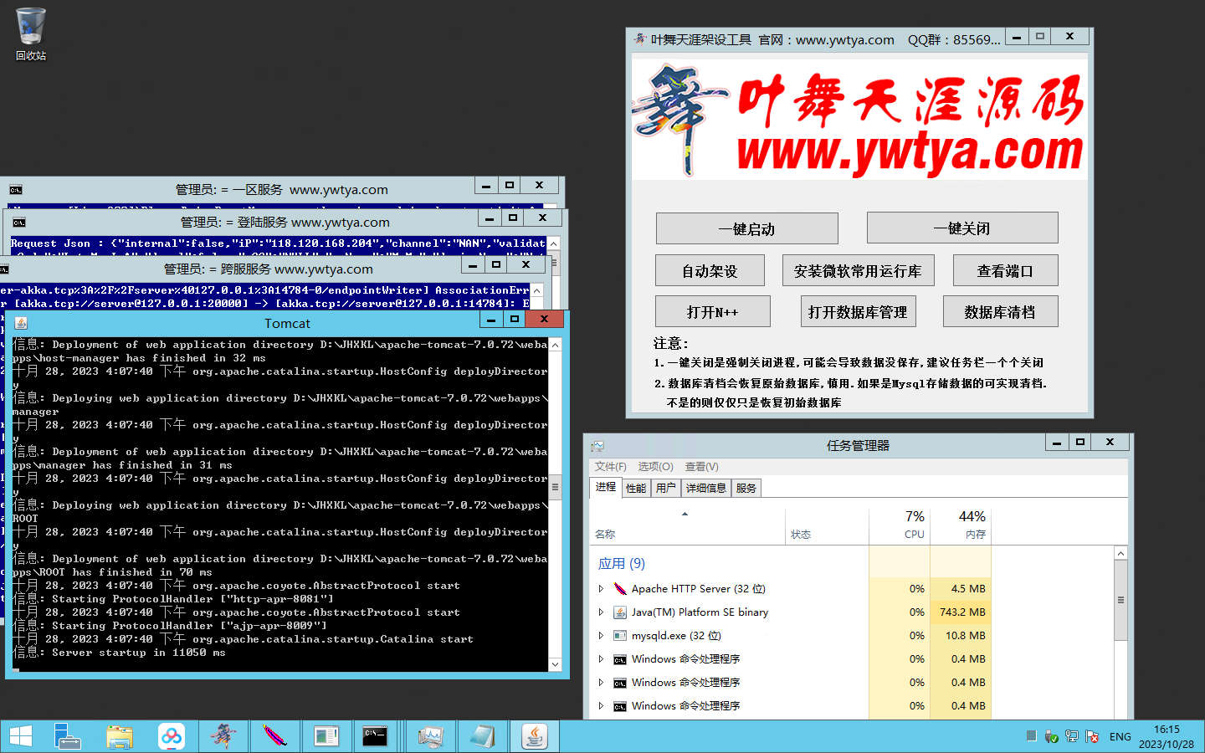
Task: Click the 应用 (9) group heading
Action: click(x=622, y=563)
